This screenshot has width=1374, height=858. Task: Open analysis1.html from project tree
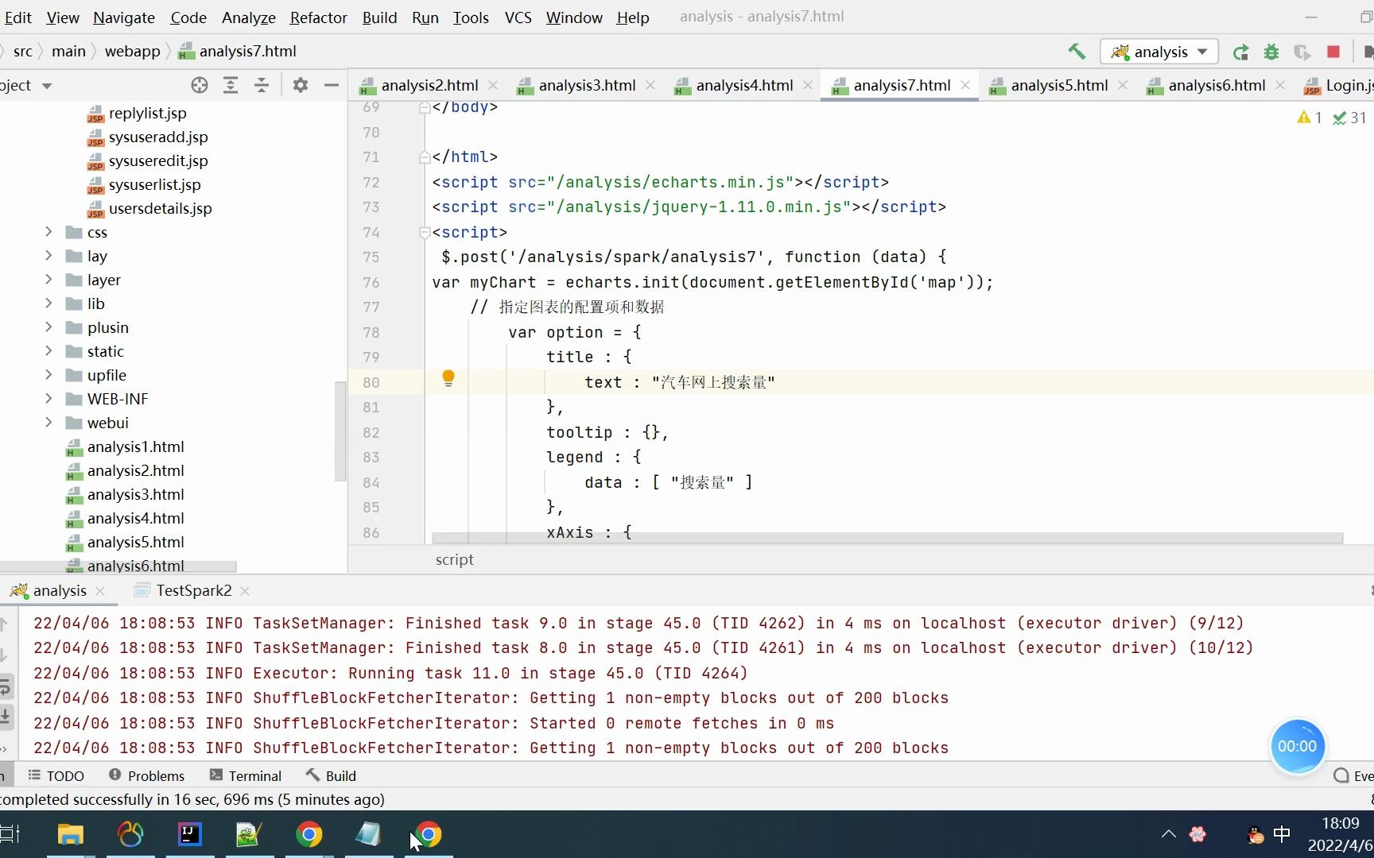[135, 446]
